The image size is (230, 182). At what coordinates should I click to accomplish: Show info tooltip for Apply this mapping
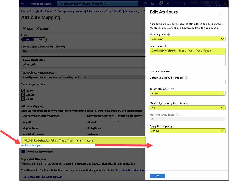tap(175, 126)
